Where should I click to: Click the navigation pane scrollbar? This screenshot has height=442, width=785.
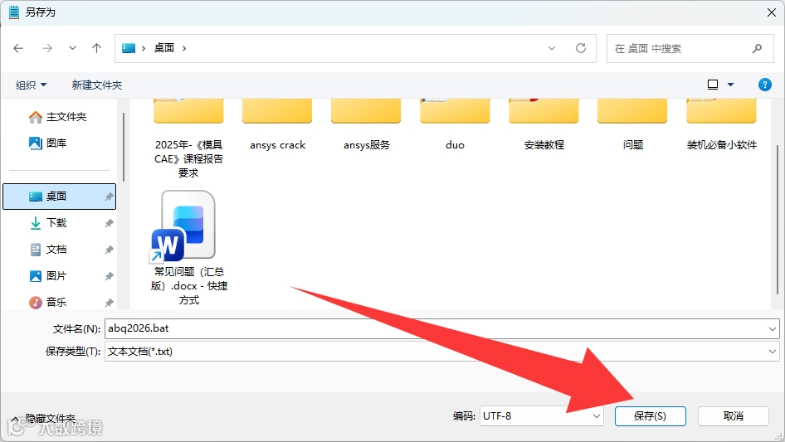point(123,146)
